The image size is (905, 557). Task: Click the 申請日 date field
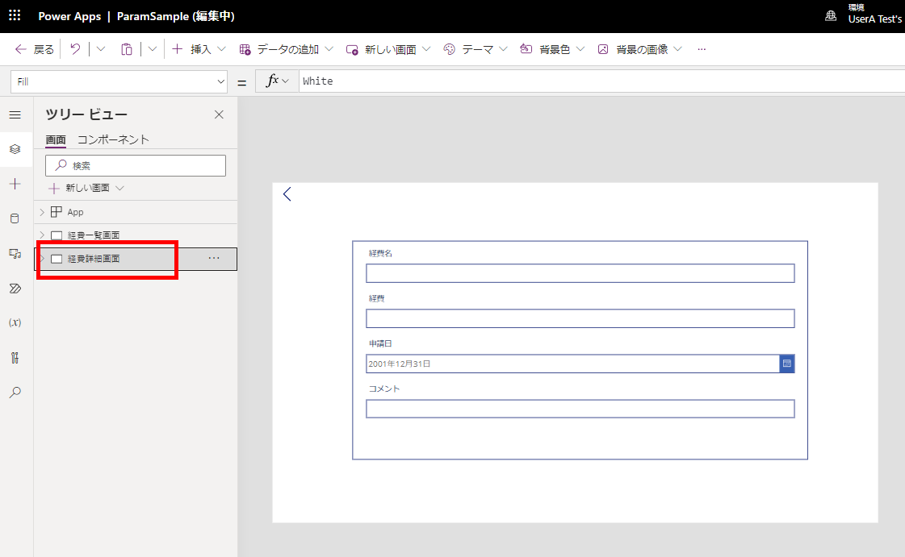point(572,364)
